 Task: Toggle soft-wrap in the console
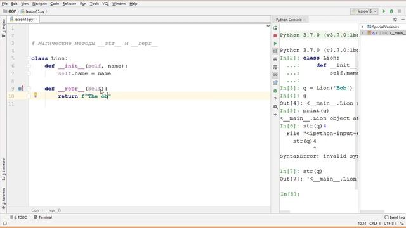point(275,67)
